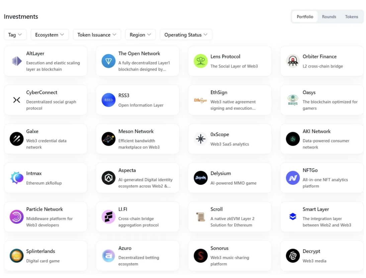Viewport: 366px width, 278px height.
Task: Click 'L2 cross-chain bridge' description
Action: [x=323, y=66]
